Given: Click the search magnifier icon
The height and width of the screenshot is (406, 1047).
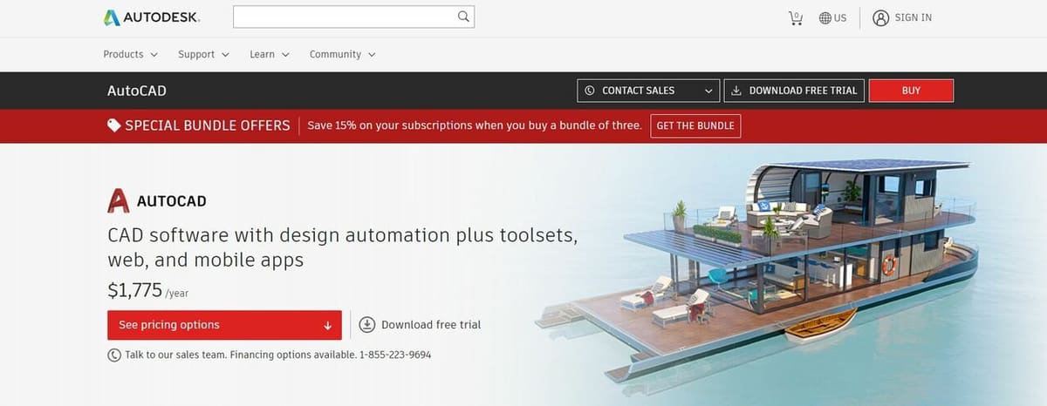Looking at the screenshot, I should [463, 17].
